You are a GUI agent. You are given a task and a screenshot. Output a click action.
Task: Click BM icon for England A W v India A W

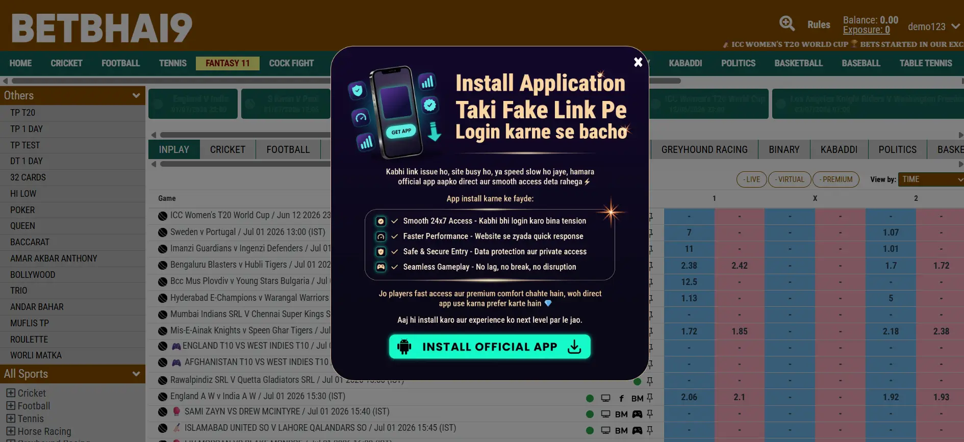tap(637, 398)
